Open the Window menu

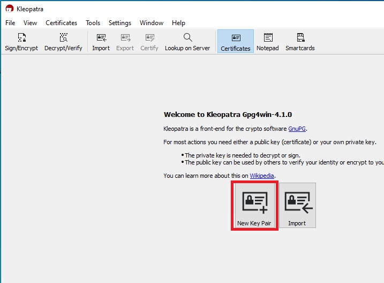coord(152,23)
